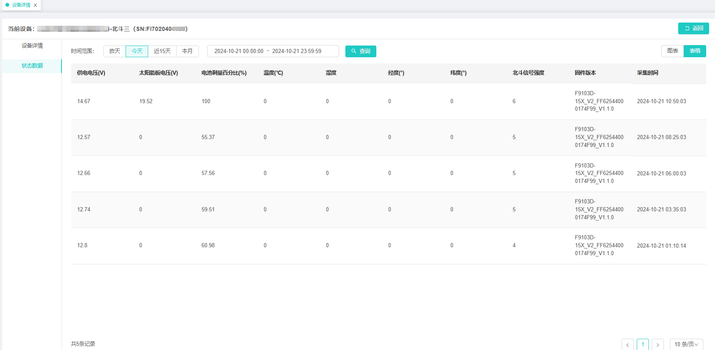The width and height of the screenshot is (715, 350).
Task: Select page 1 in pagination
Action: tap(643, 345)
